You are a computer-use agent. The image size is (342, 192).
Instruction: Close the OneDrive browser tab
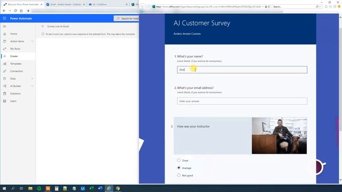pyautogui.click(x=127, y=4)
